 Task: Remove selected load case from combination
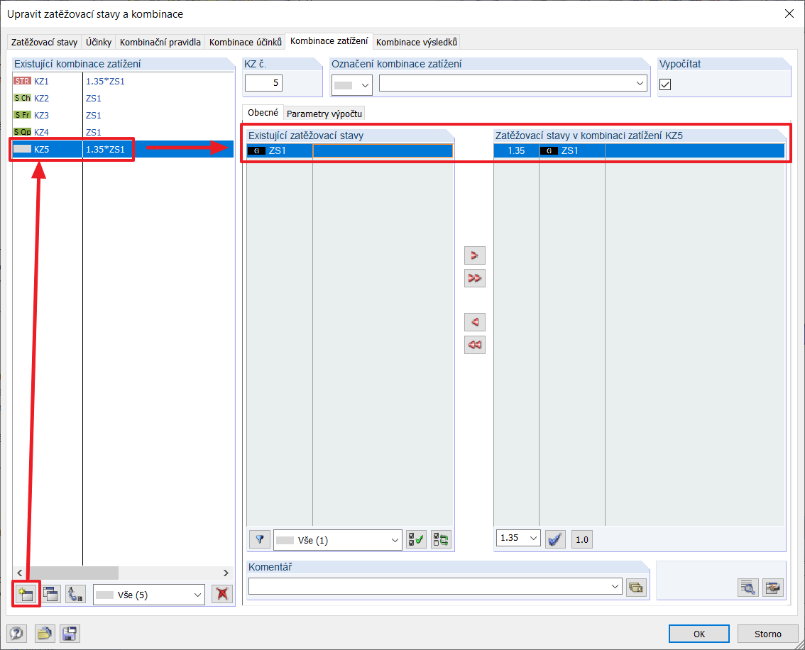coord(474,322)
